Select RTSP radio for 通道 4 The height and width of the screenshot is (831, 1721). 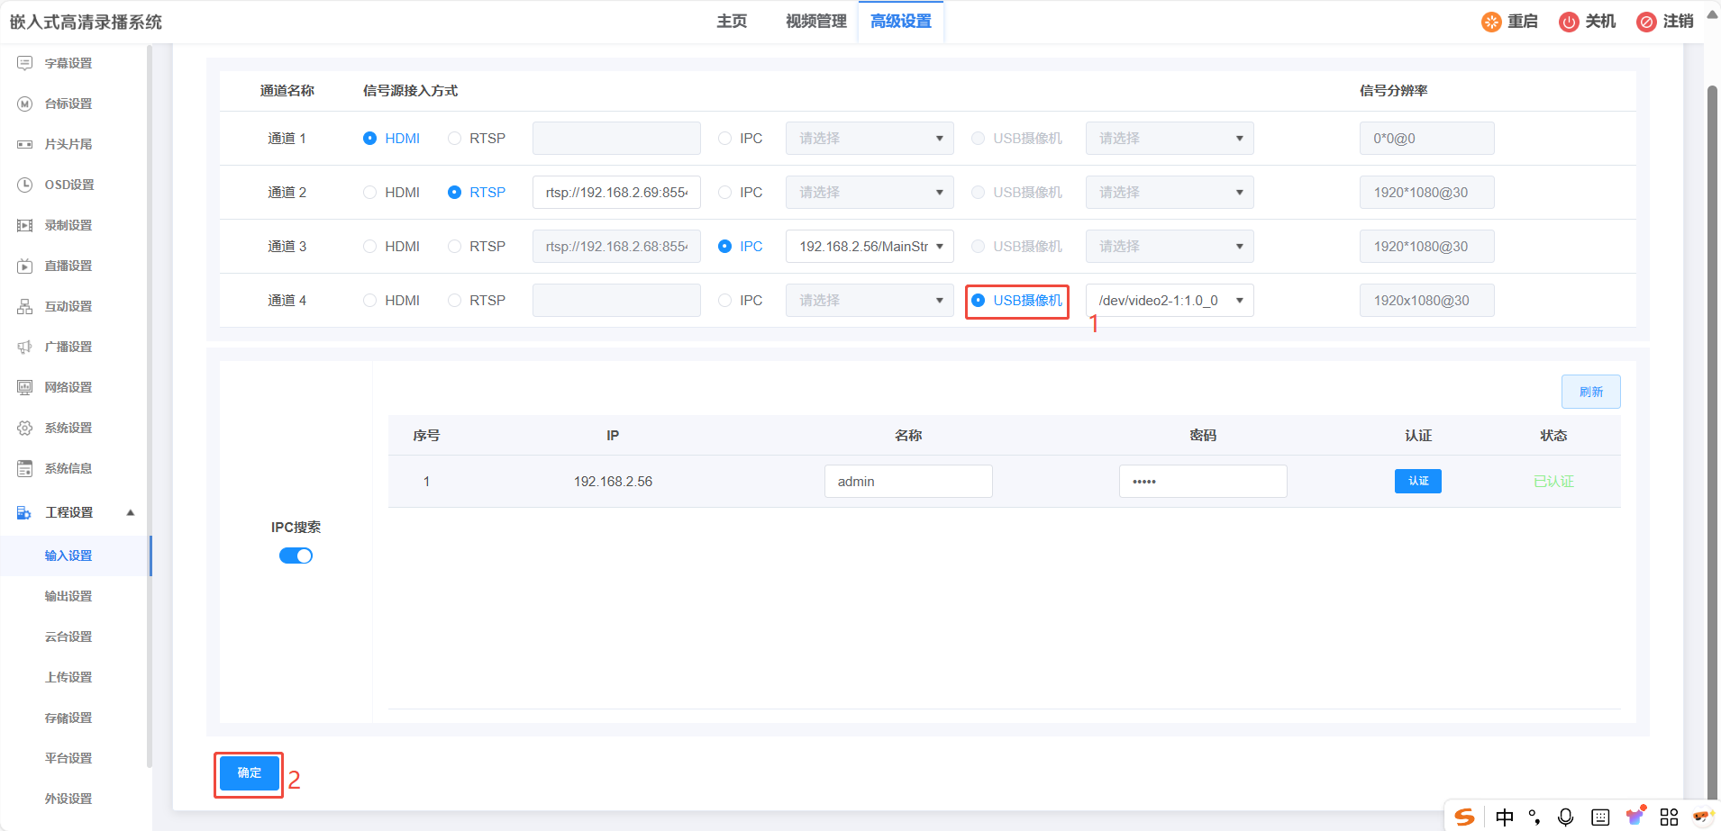pos(454,300)
